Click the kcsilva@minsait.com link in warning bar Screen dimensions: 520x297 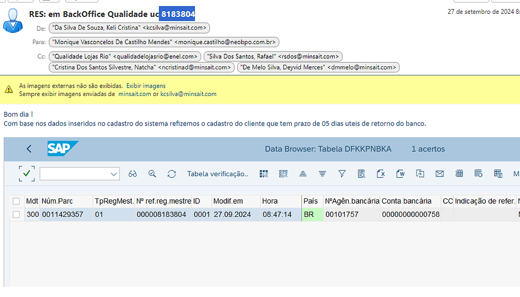[x=188, y=94]
